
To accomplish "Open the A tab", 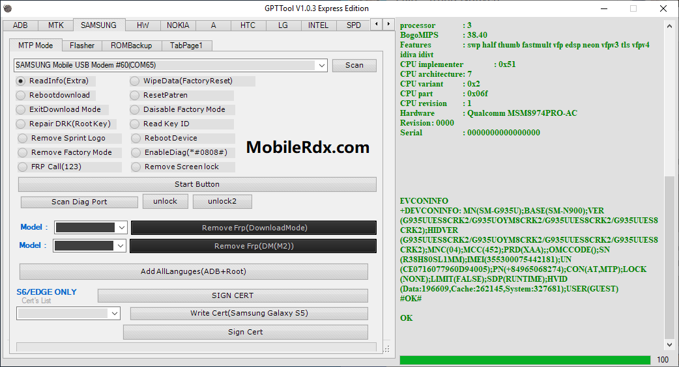I will 213,25.
